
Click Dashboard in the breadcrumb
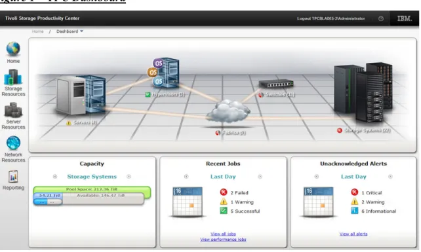coord(67,31)
